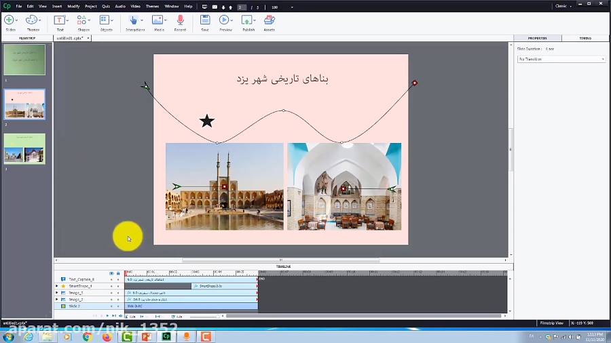Click the timeline horizontal scrollbar
This screenshot has width=611, height=343.
click(x=364, y=316)
